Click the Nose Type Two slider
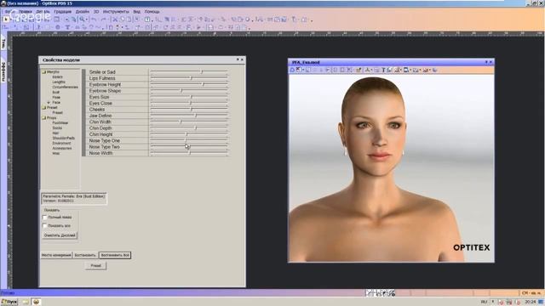 [189, 147]
